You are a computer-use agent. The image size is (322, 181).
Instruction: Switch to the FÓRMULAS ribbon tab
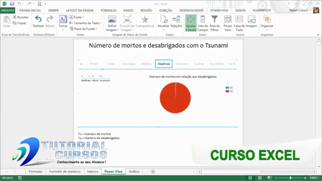(x=109, y=10)
